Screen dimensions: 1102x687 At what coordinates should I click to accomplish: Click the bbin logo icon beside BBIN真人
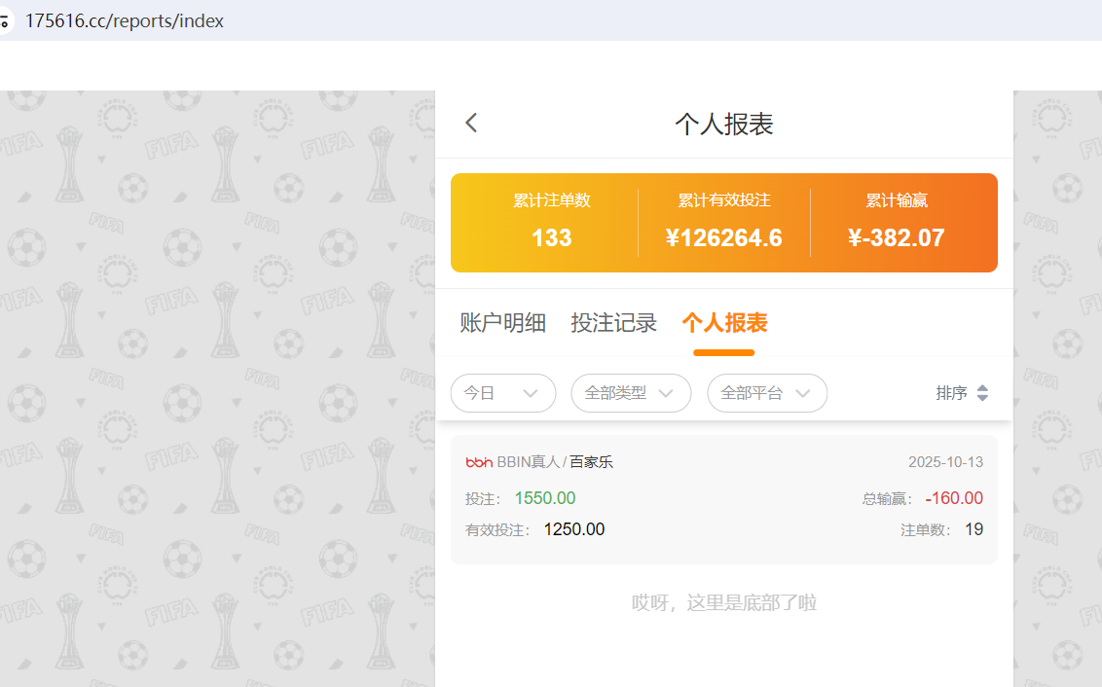click(x=478, y=462)
